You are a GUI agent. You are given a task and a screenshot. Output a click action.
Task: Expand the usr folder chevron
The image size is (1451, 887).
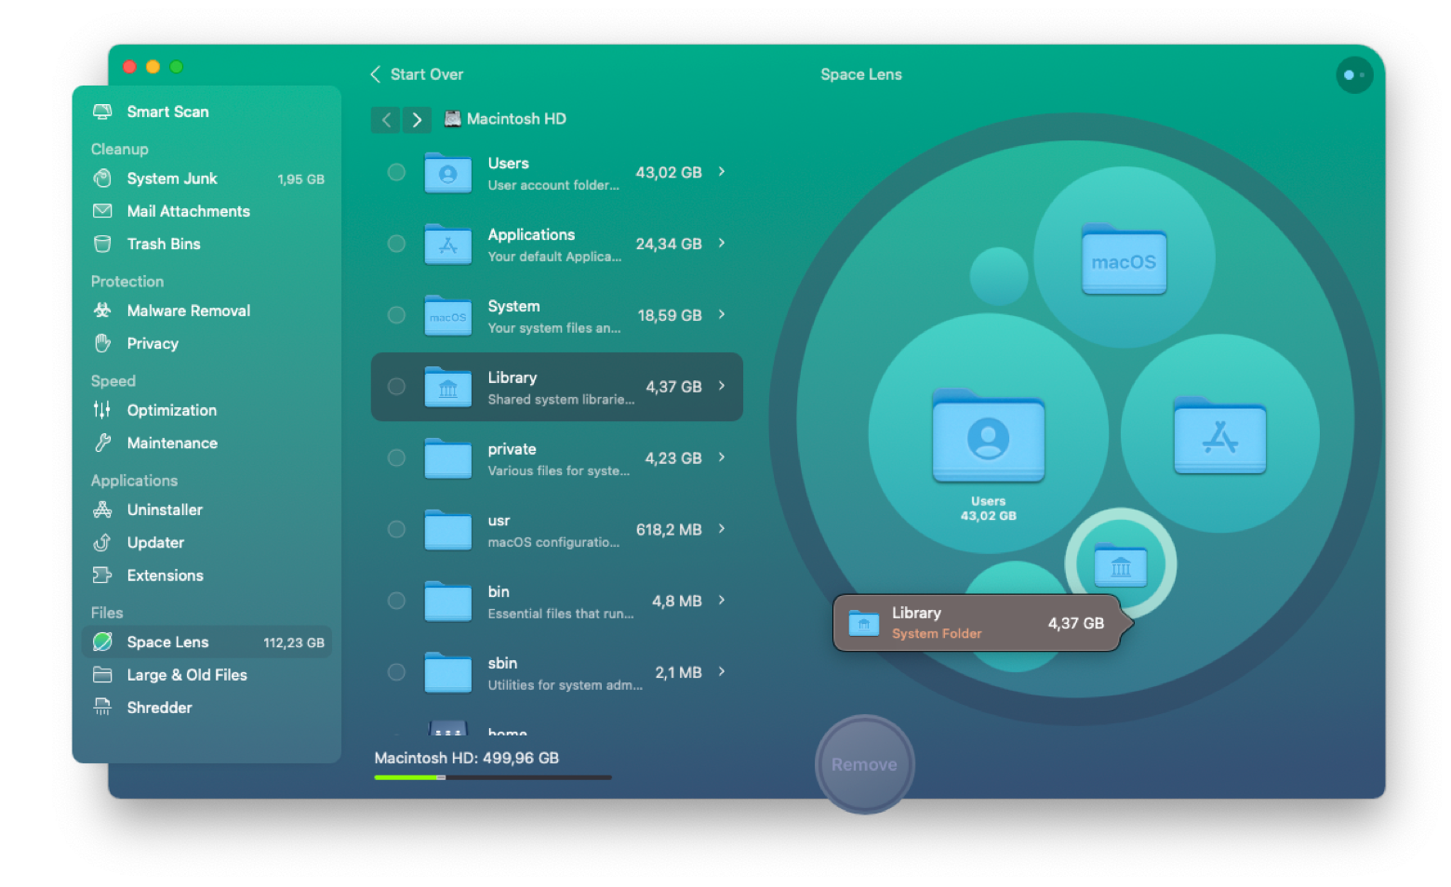click(x=722, y=529)
